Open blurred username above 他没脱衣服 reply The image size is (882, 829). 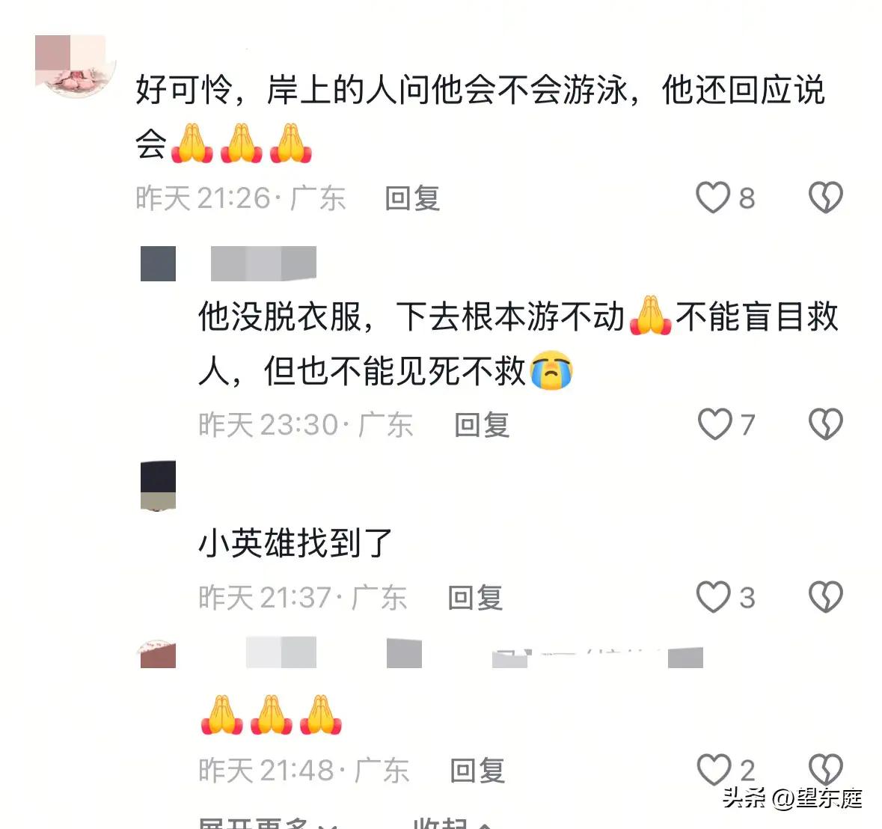click(264, 263)
